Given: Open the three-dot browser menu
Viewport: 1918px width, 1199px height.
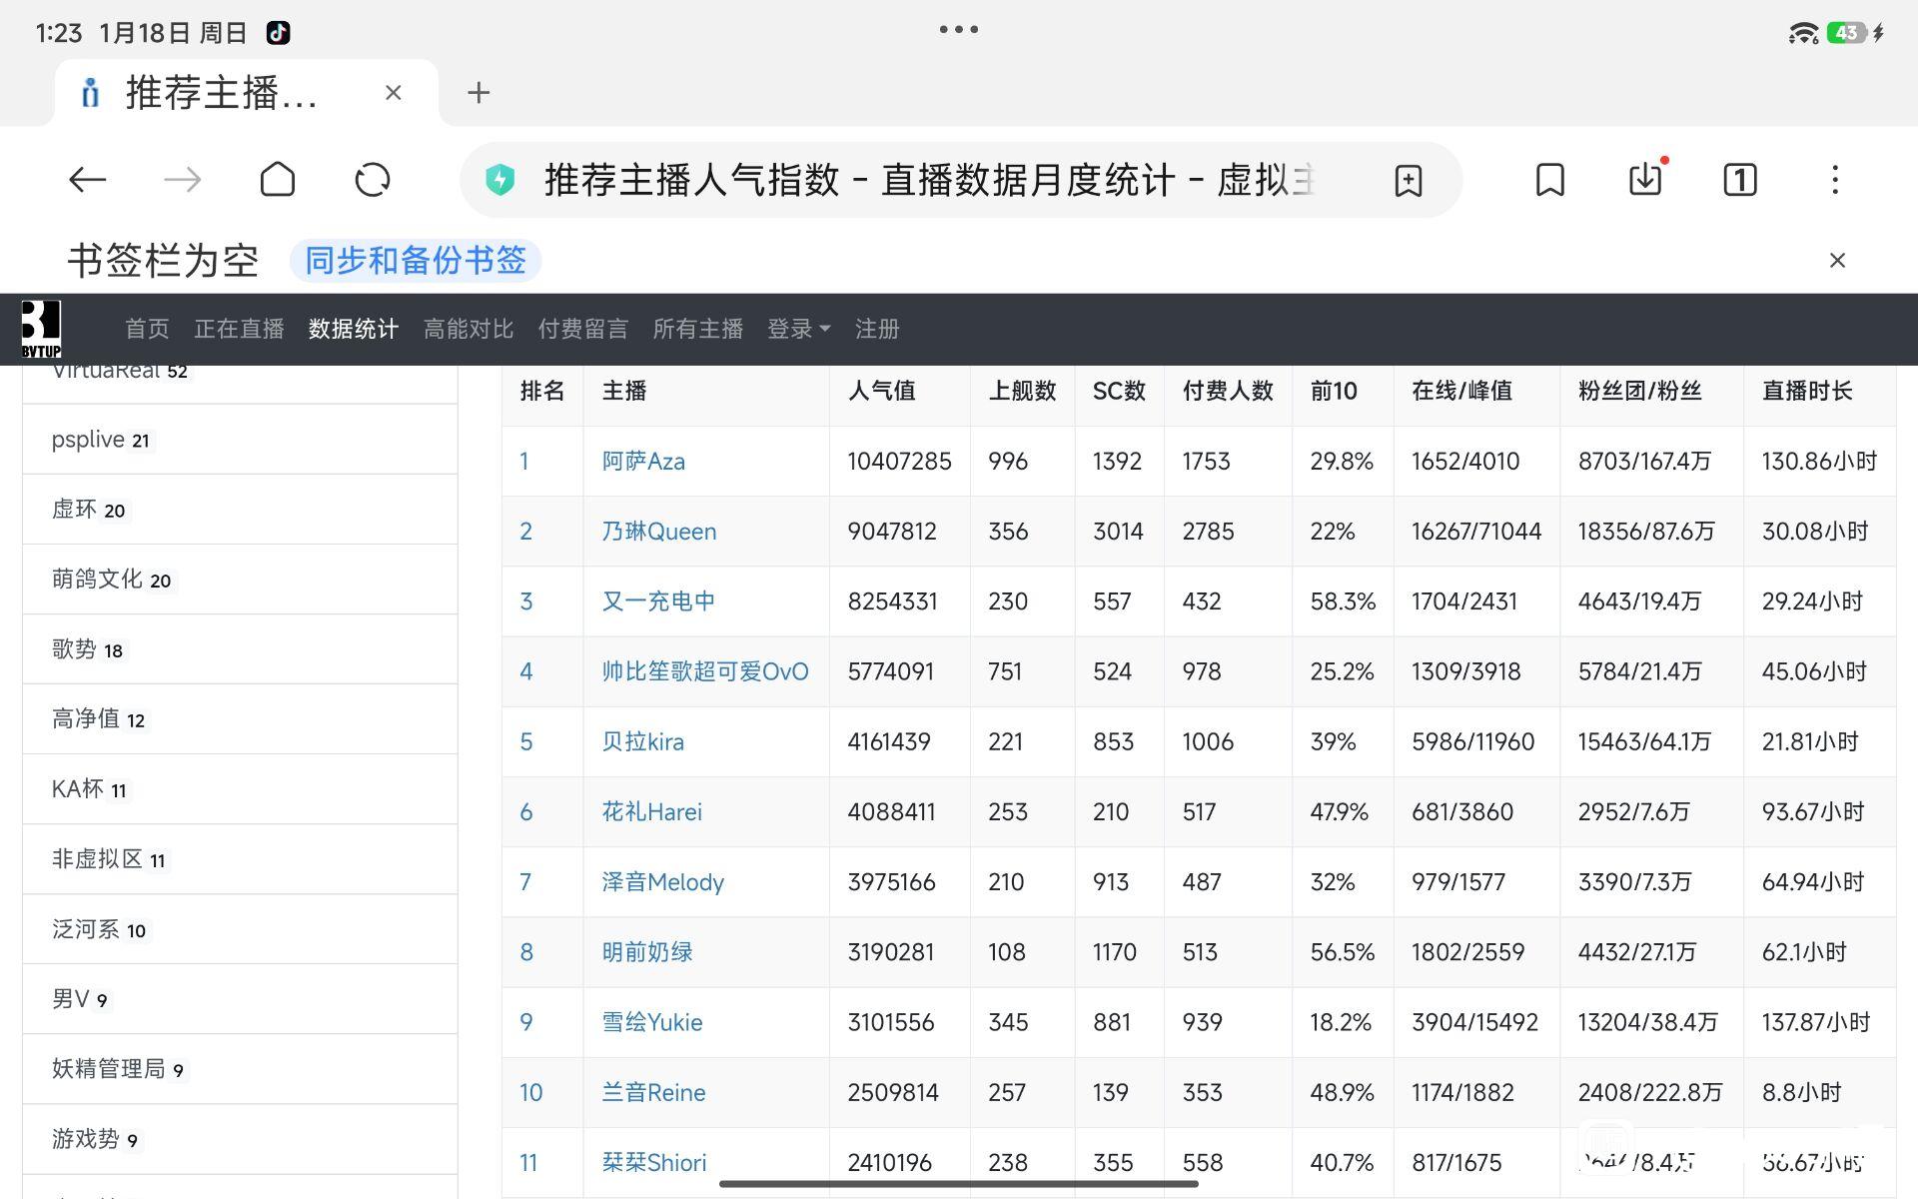Looking at the screenshot, I should pos(1834,180).
